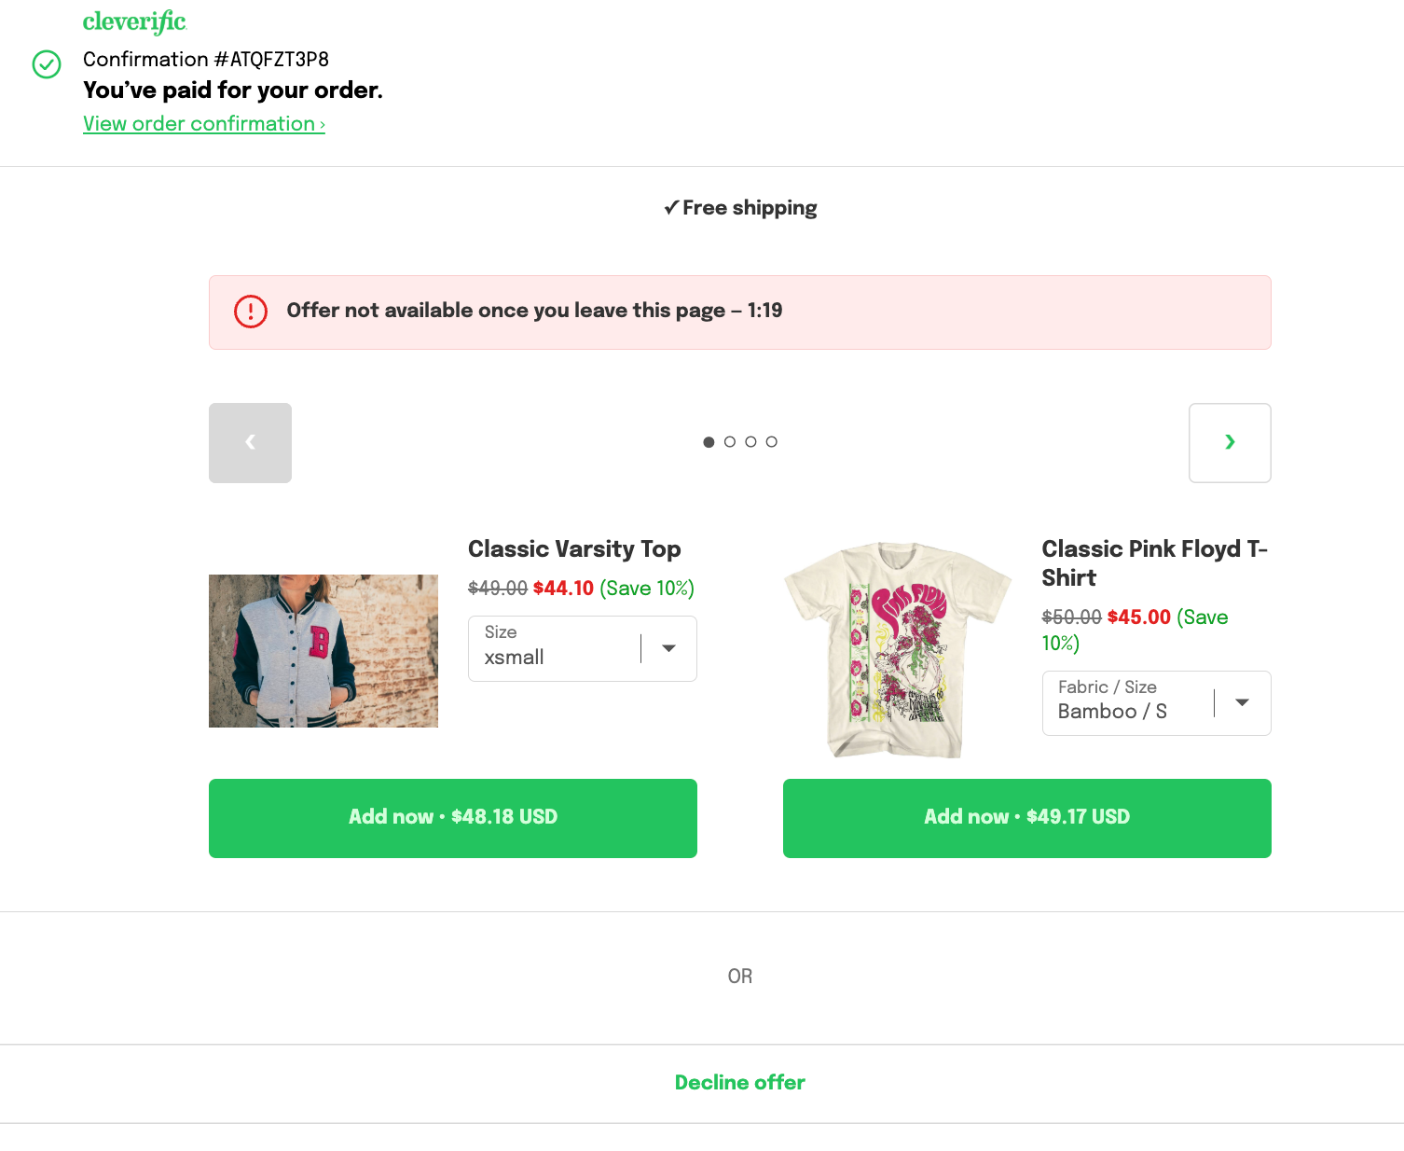Click the red alert warning icon
1404x1151 pixels.
point(250,312)
